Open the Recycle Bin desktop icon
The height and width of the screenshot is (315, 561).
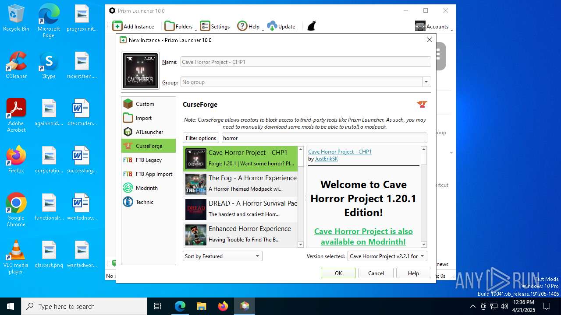16,18
